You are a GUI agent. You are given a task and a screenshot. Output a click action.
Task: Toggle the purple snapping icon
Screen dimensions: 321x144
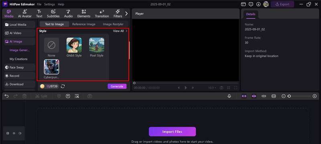(254, 96)
